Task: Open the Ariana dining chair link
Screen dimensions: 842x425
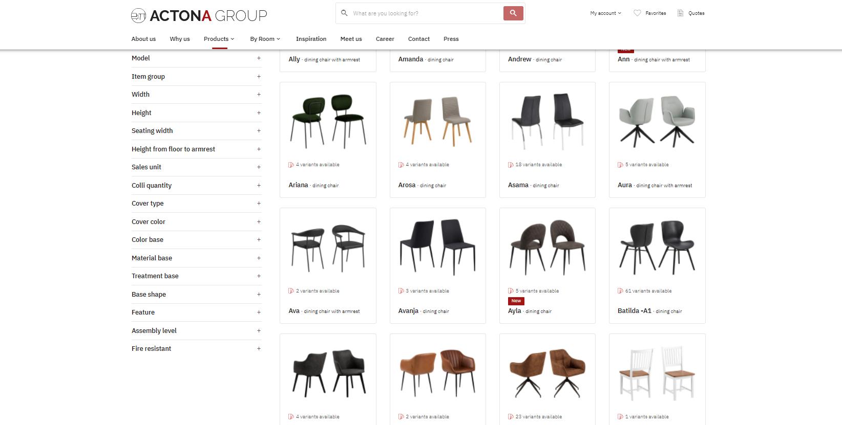Action: pos(313,185)
